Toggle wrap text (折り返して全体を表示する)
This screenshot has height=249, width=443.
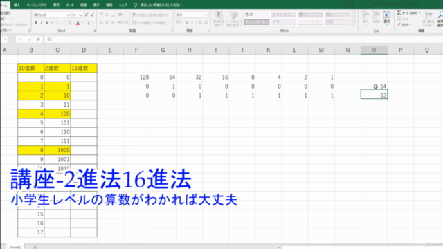[x=150, y=15]
